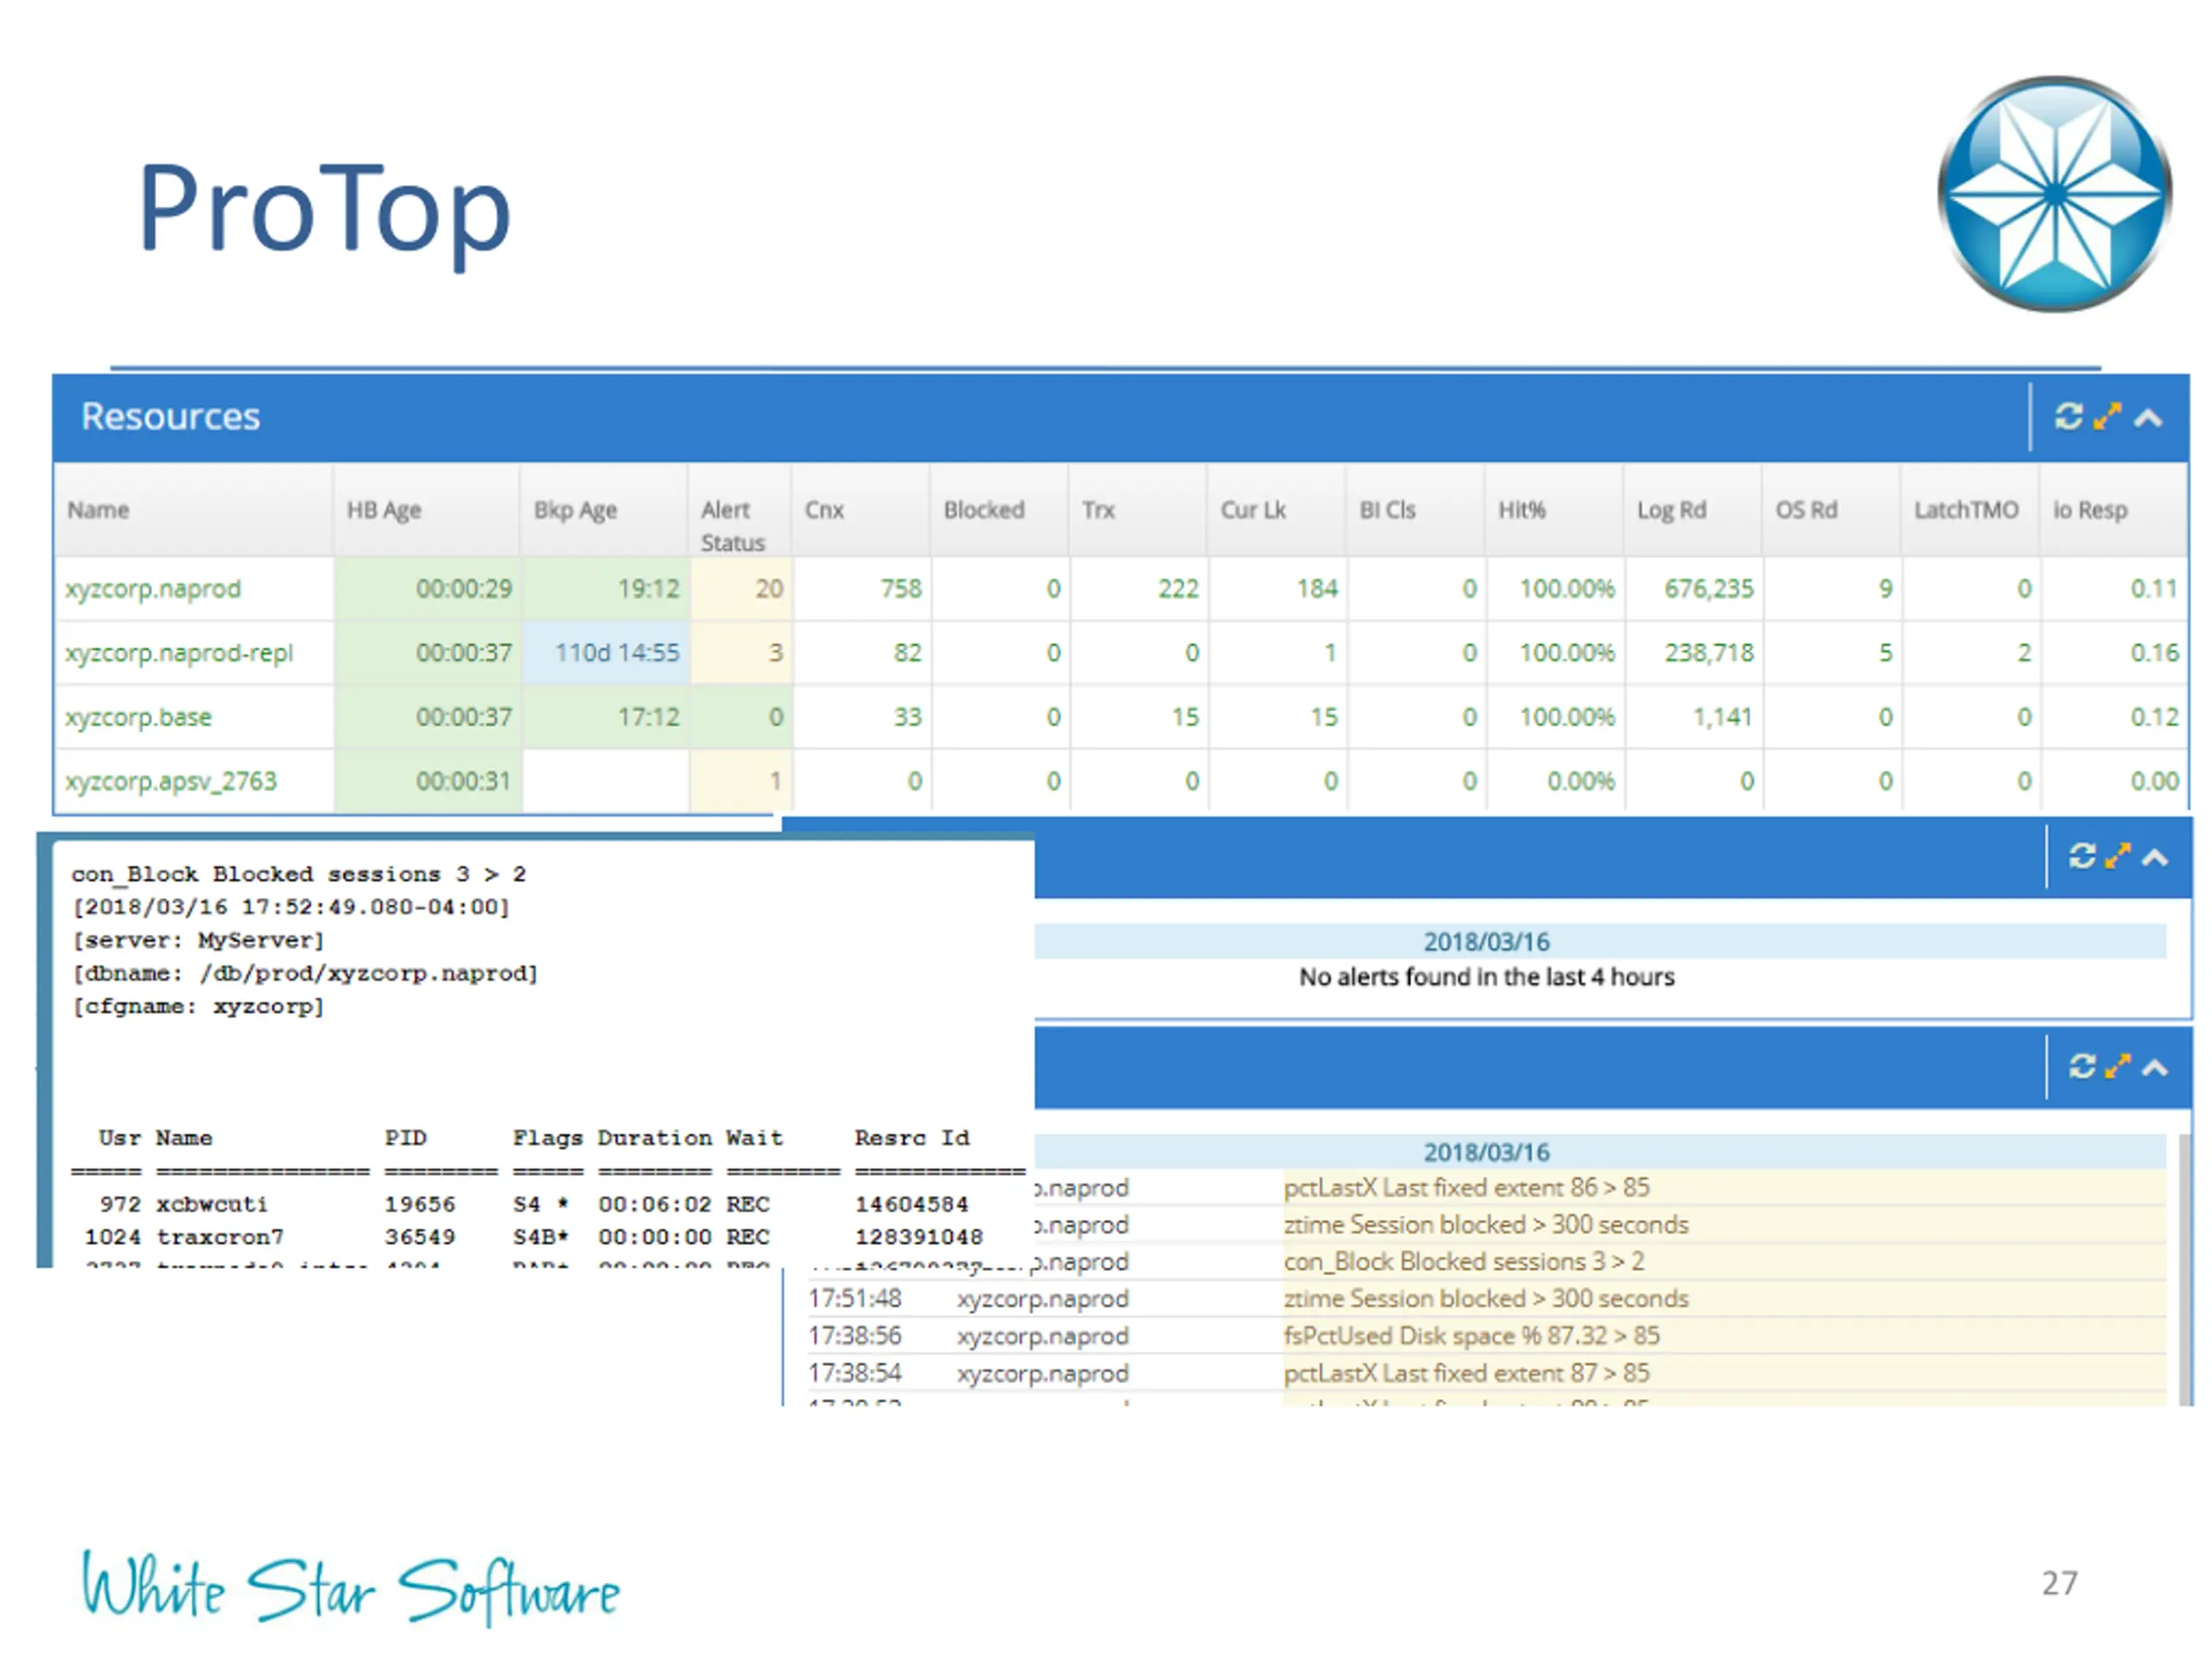Viewport: 2212px width, 1659px height.
Task: Open the xyzcorp.base resource link
Action: (x=138, y=717)
